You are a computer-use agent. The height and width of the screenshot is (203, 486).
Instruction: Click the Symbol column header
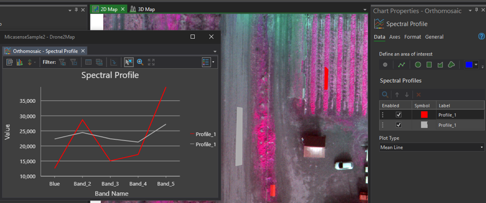pos(424,105)
